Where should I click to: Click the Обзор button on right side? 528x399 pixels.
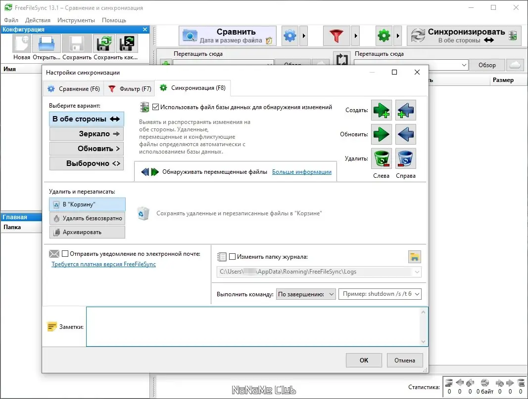pos(487,65)
